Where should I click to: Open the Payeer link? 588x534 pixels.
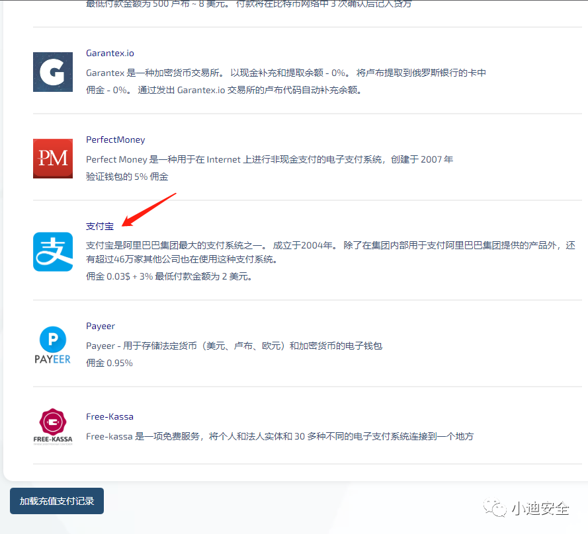click(x=101, y=326)
